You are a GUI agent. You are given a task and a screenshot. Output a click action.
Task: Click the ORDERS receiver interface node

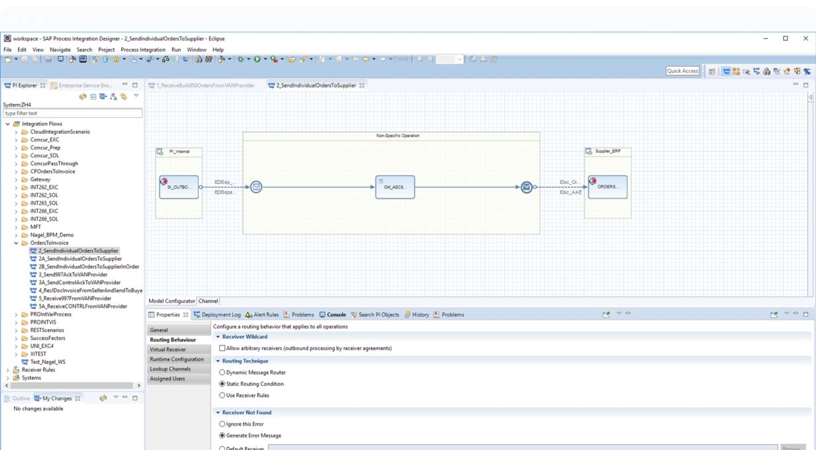(607, 187)
